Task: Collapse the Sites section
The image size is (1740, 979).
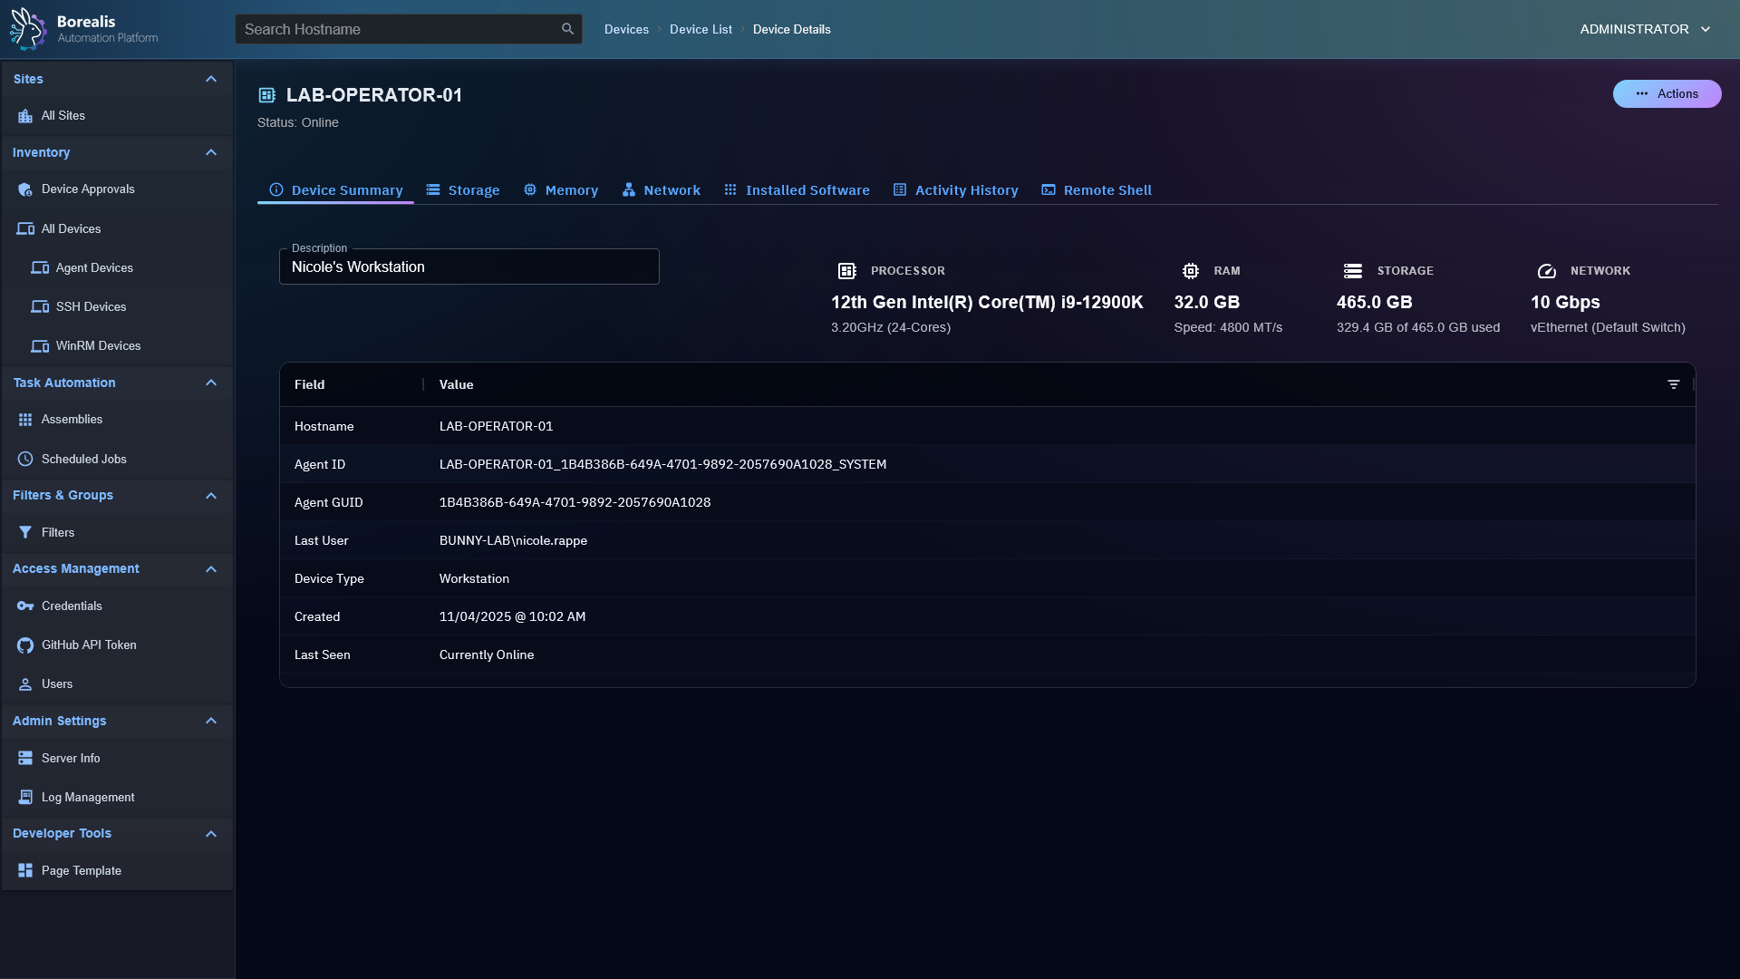Action: pyautogui.click(x=211, y=80)
